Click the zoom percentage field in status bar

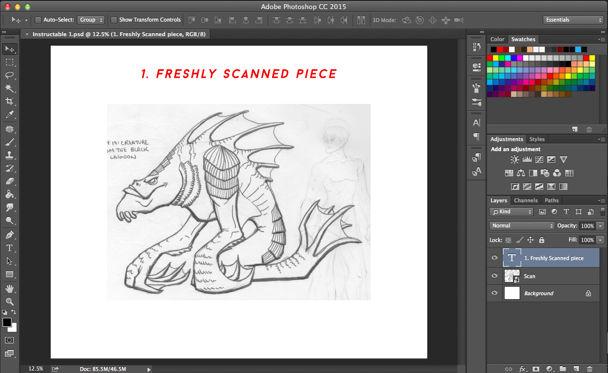click(35, 369)
